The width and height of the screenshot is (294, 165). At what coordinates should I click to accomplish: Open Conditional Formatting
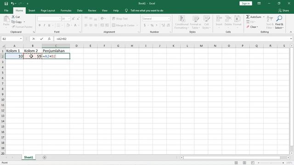point(181,22)
